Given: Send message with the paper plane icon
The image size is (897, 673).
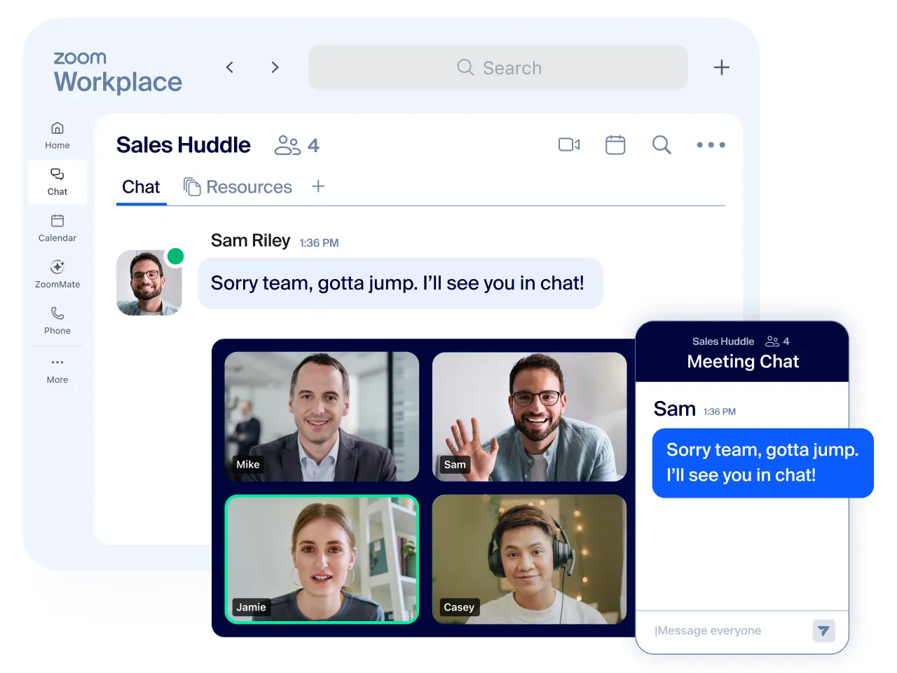Looking at the screenshot, I should click(x=823, y=631).
